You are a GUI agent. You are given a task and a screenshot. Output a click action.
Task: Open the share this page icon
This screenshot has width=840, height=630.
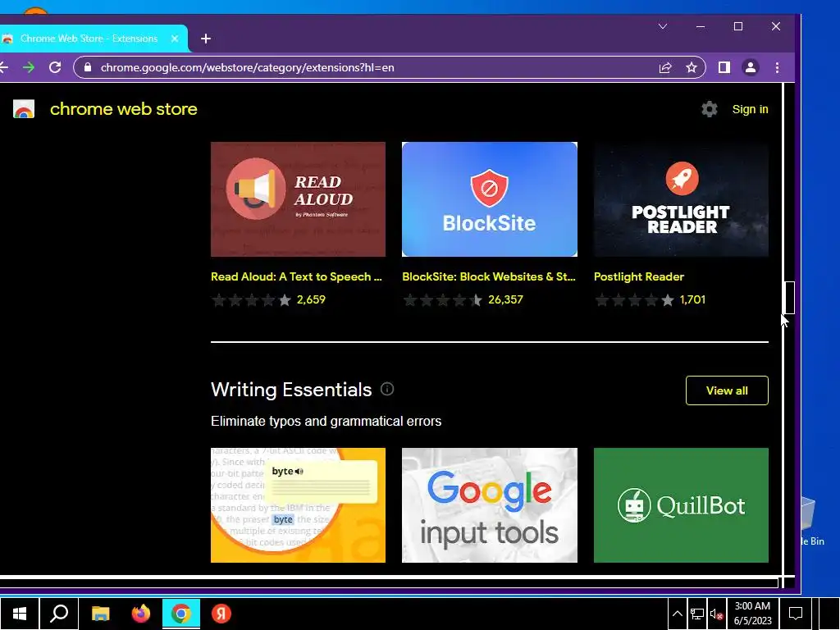point(665,67)
